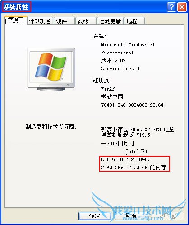Viewport: 189px width, 225px height.
Task: Click the 微软中国 registered organization text
Action: point(112,97)
